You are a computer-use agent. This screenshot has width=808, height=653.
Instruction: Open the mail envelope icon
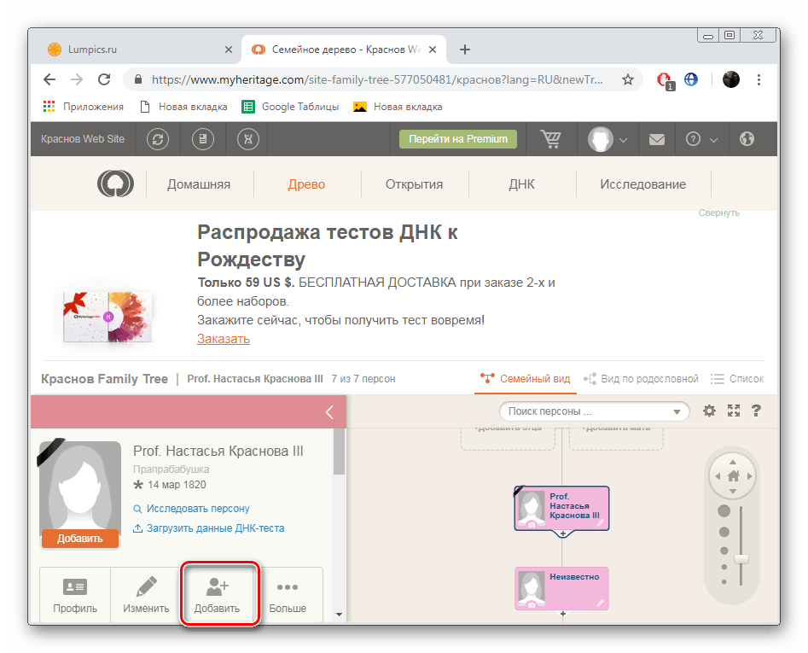[656, 139]
